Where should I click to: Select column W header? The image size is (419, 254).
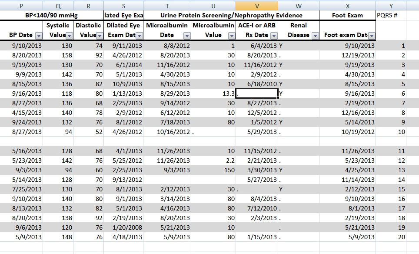click(299, 6)
